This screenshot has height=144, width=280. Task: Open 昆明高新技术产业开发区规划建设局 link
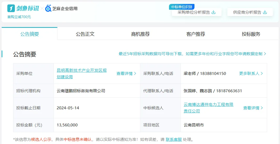82,74
